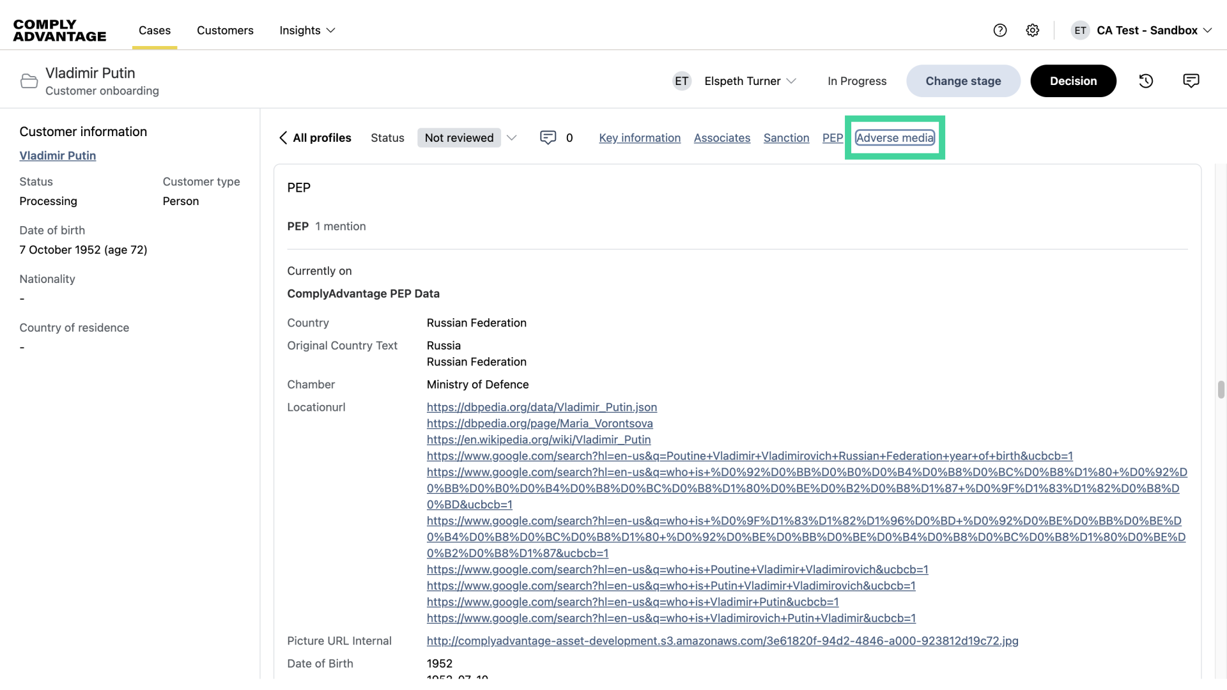Jump to the Sanction section link
This screenshot has height=690, width=1227.
[x=786, y=138]
